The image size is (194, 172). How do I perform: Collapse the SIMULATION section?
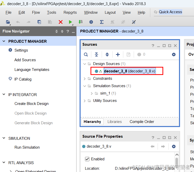point(4,138)
